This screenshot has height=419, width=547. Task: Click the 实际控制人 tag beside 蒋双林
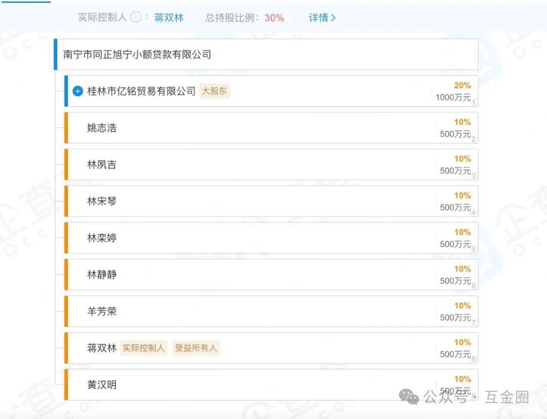pyautogui.click(x=143, y=348)
